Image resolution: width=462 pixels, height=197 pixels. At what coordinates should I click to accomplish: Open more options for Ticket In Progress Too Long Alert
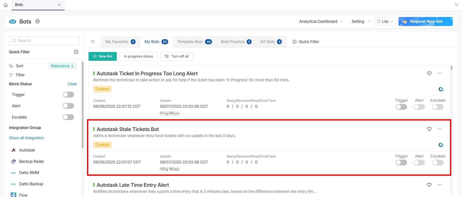439,73
